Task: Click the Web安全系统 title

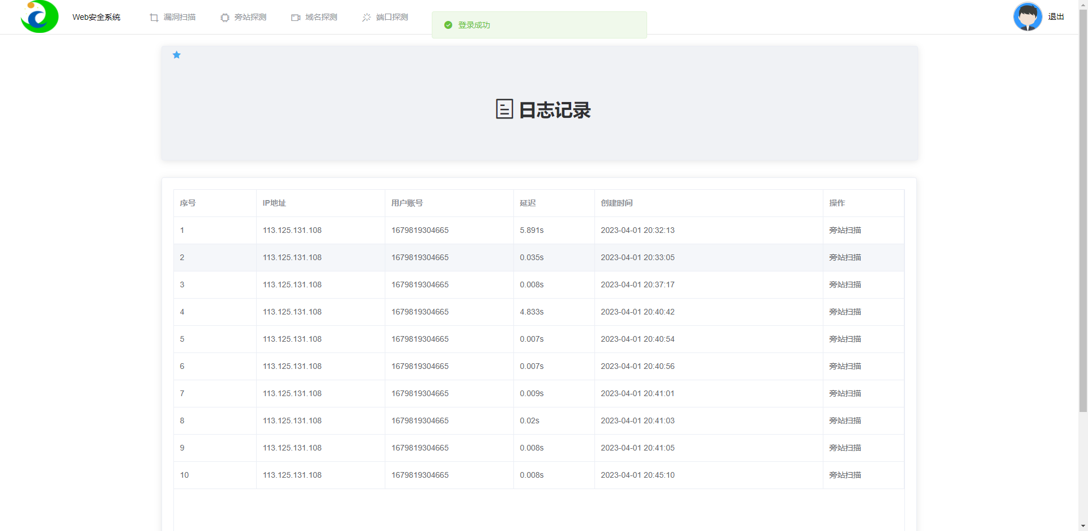Action: (96, 18)
